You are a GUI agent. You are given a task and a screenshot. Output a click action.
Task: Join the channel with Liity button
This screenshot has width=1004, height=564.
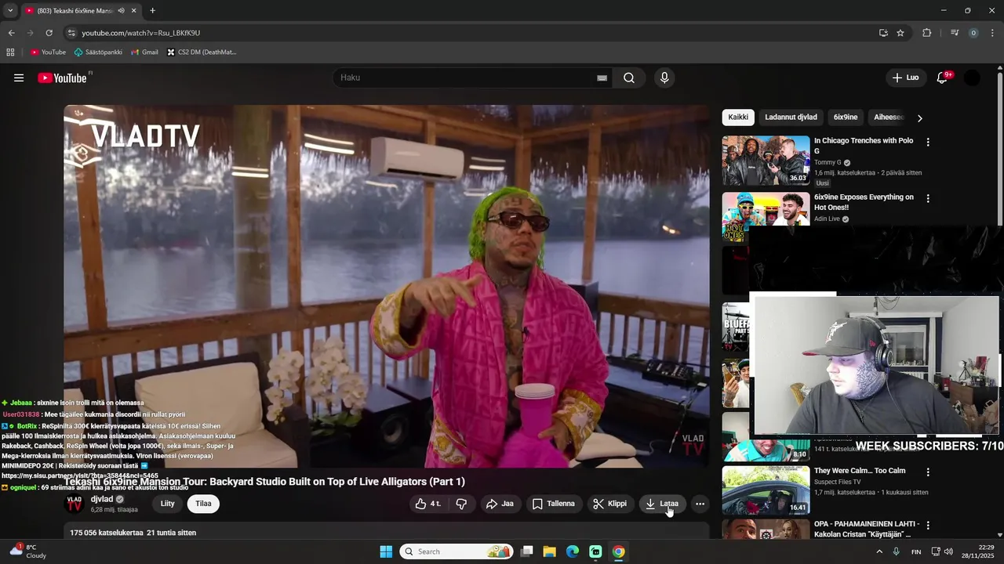[168, 504]
